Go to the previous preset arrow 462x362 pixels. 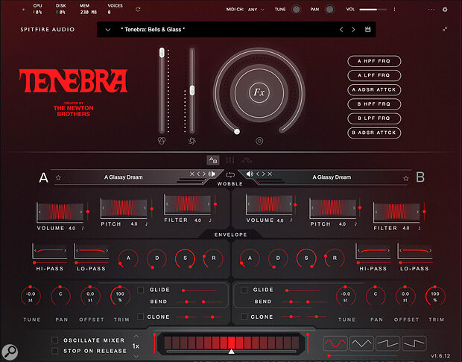click(341, 30)
